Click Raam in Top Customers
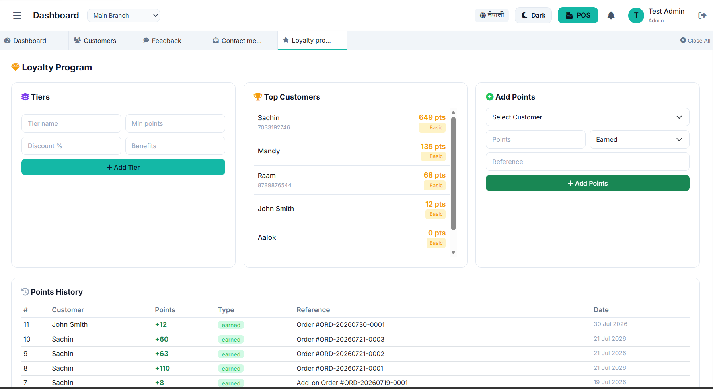Viewport: 713px width, 389px height. coord(352,180)
